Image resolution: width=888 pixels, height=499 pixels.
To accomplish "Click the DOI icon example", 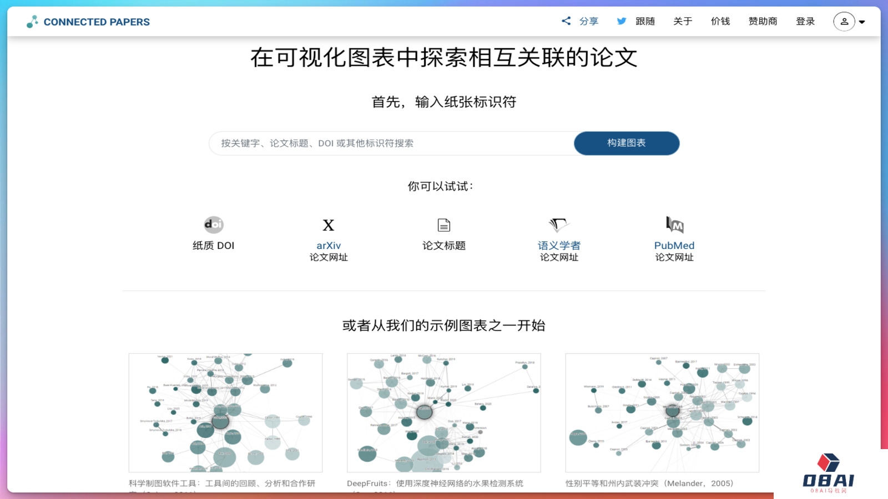I will (x=214, y=225).
